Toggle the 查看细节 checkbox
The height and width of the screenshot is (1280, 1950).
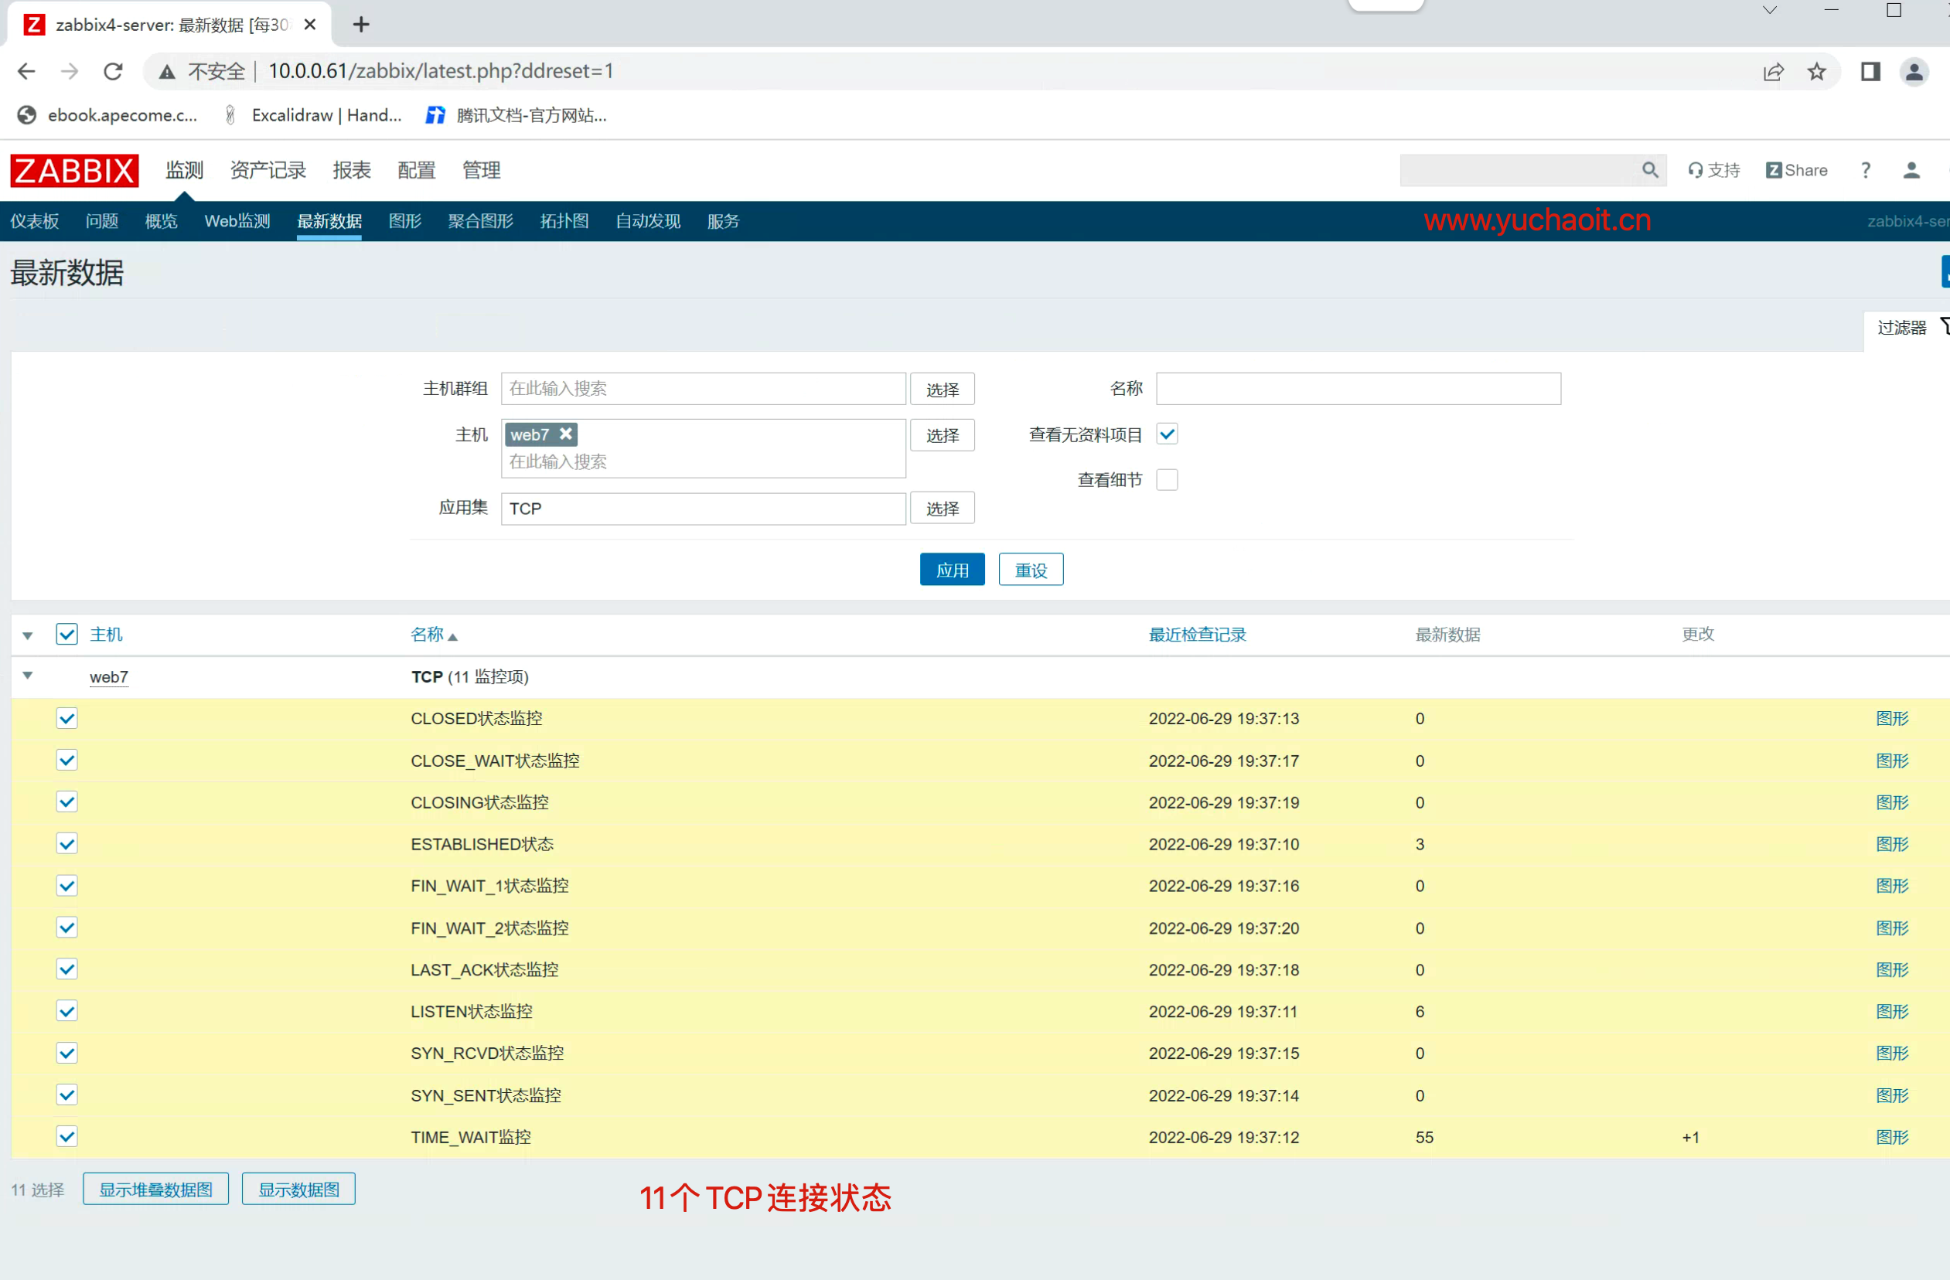[1167, 480]
